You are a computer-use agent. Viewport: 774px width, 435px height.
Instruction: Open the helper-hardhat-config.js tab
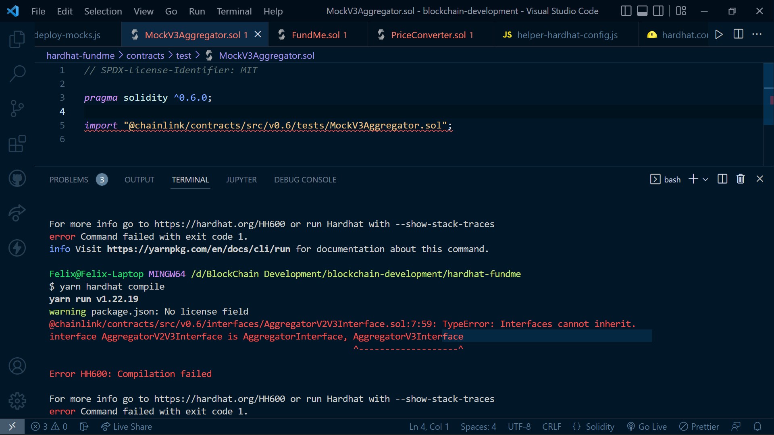(x=566, y=35)
